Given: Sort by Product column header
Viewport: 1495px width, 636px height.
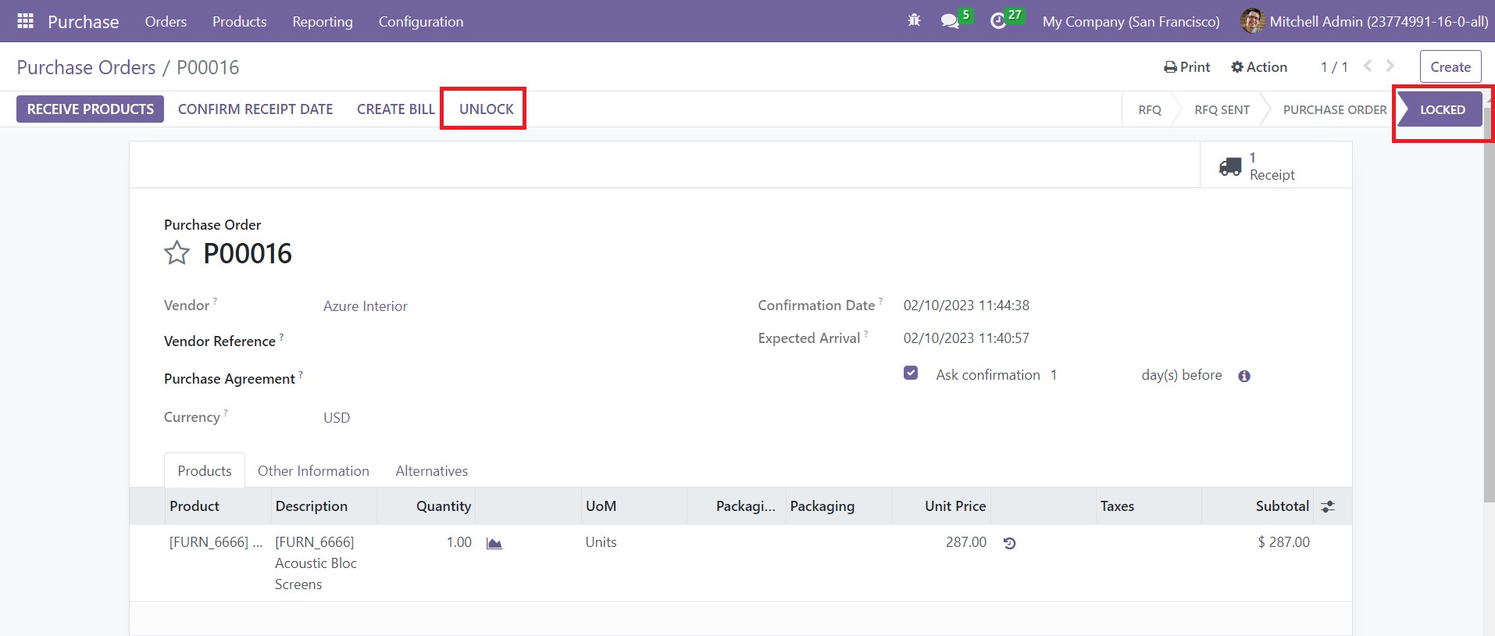Looking at the screenshot, I should coord(218,506).
